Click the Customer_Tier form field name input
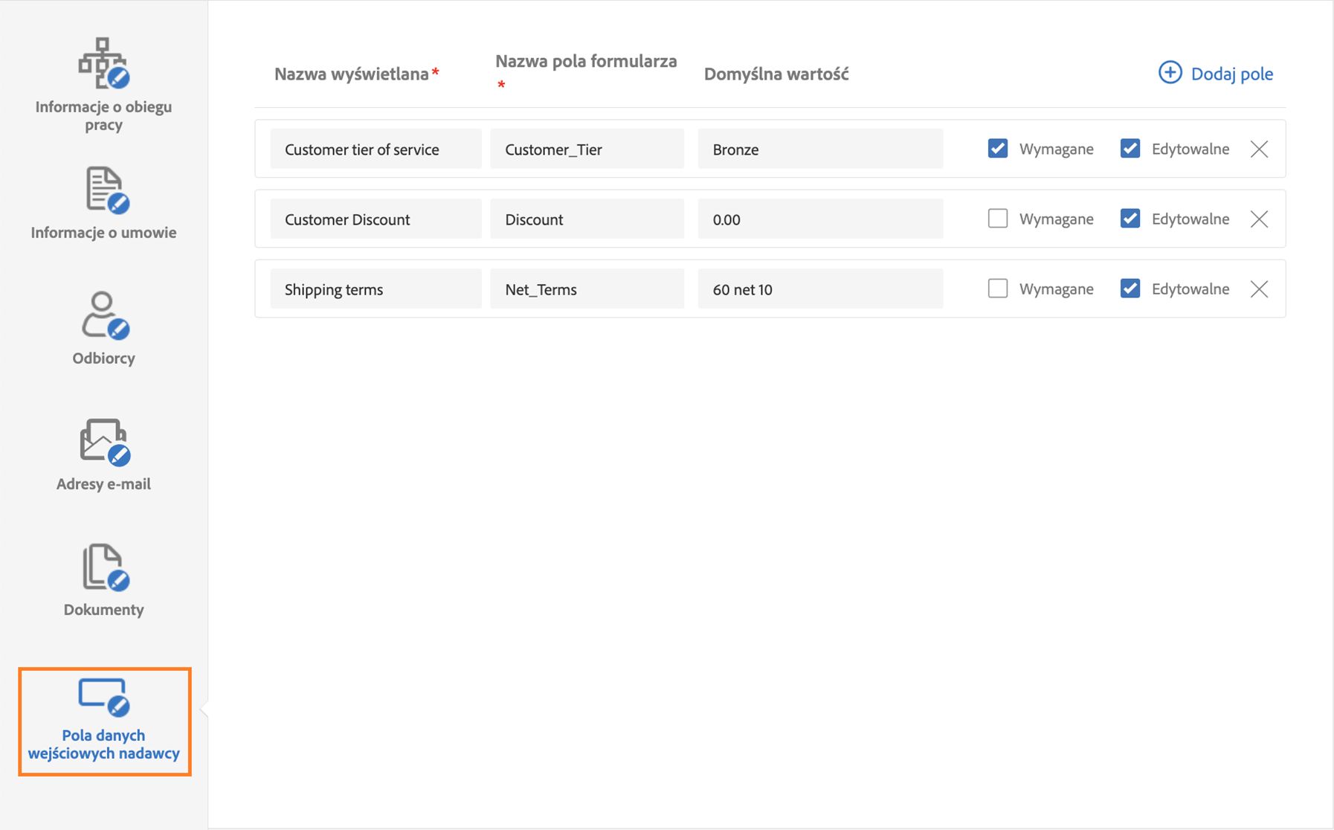 tap(587, 149)
